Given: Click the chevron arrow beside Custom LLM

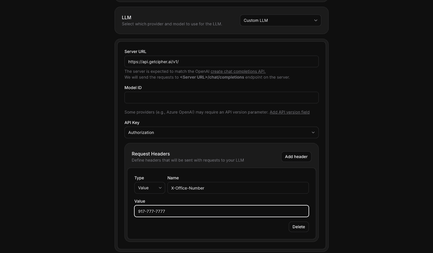Looking at the screenshot, I should click(316, 20).
